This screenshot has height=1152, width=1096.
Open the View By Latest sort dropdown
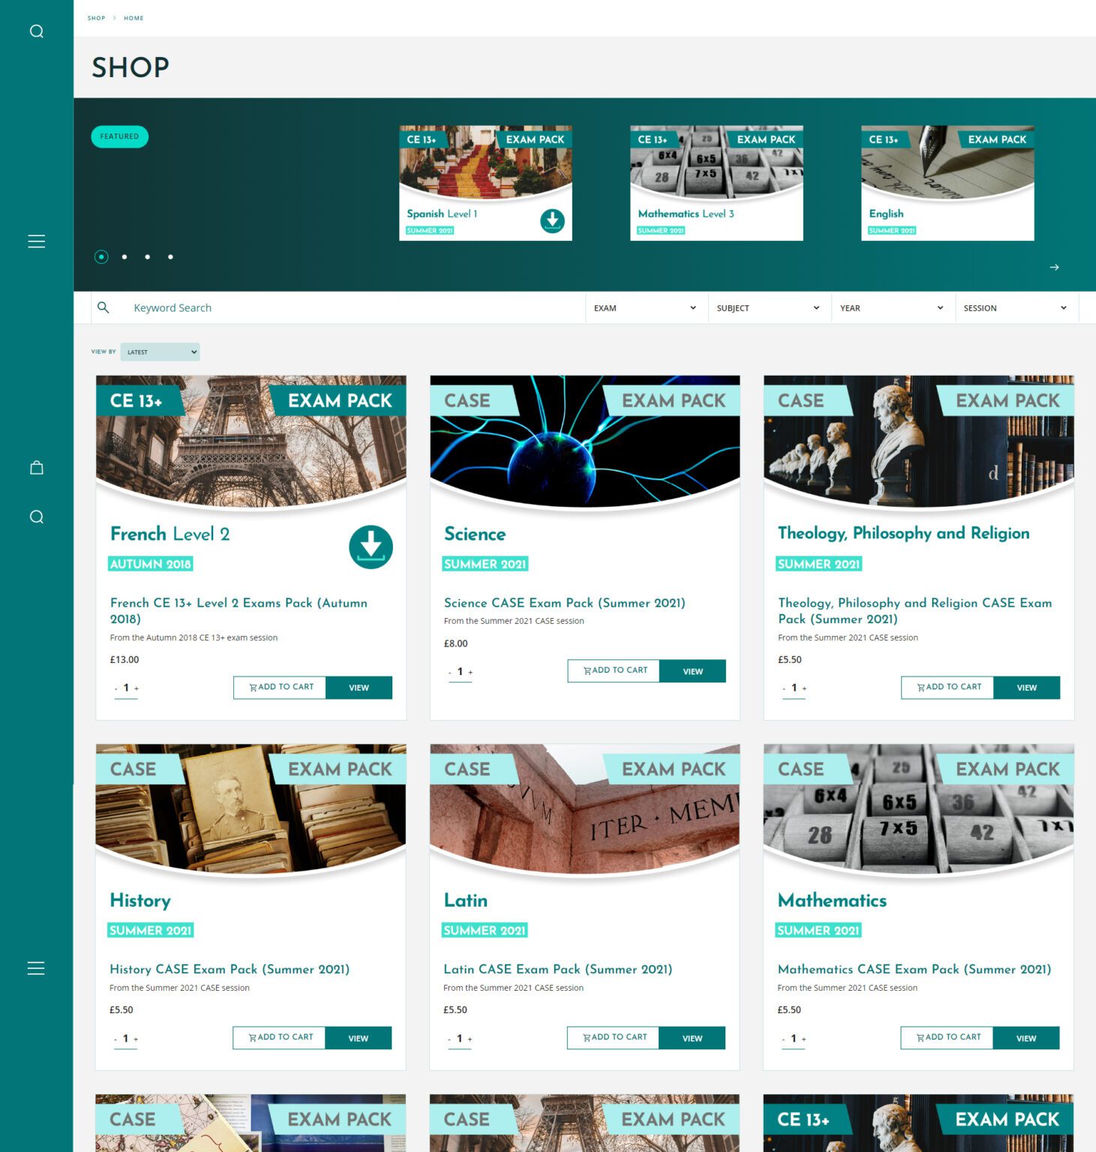pos(160,352)
